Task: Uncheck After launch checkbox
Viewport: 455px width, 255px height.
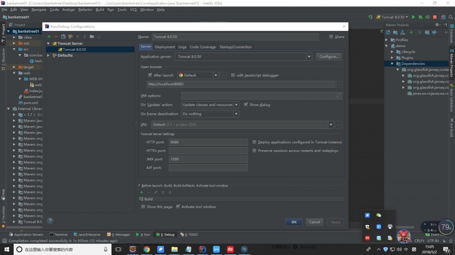Action: click(150, 75)
